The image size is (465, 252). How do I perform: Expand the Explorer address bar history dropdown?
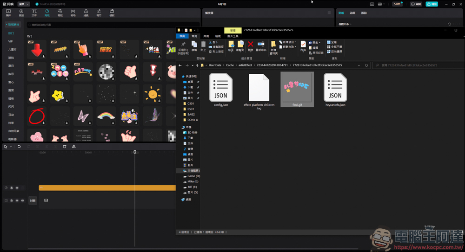pyautogui.click(x=359, y=65)
